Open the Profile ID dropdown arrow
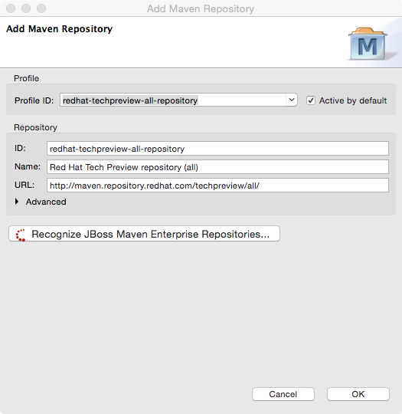 click(x=292, y=100)
